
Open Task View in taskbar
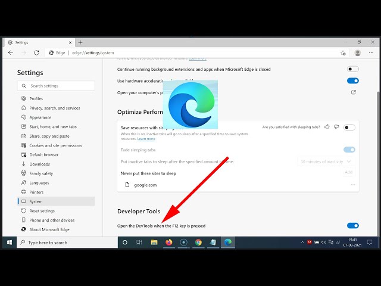139,243
